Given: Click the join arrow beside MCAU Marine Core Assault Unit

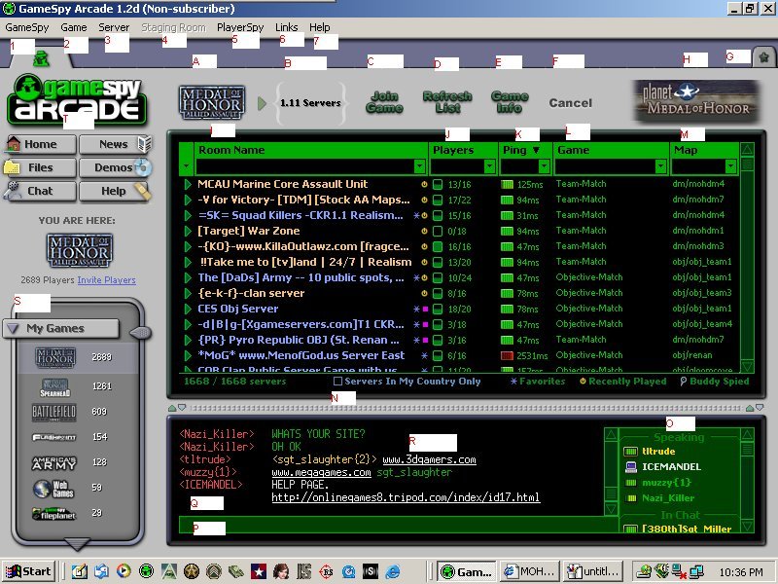Looking at the screenshot, I should [188, 184].
